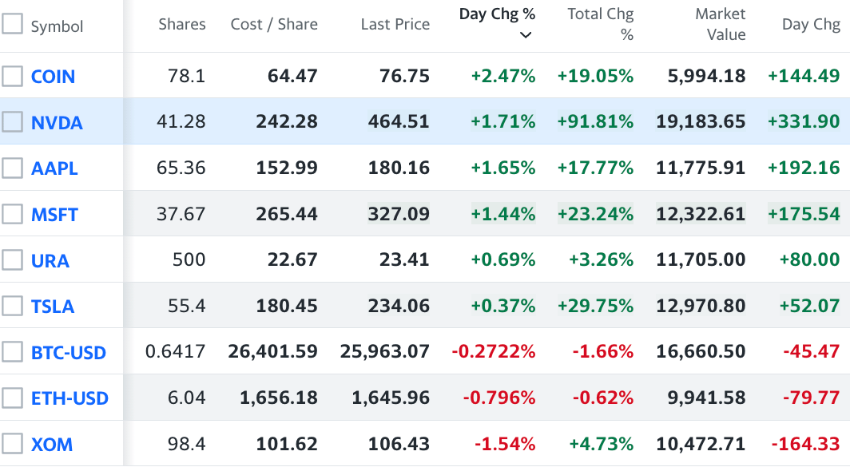The width and height of the screenshot is (850, 471).
Task: Sort by the Shares column header
Action: tap(181, 25)
